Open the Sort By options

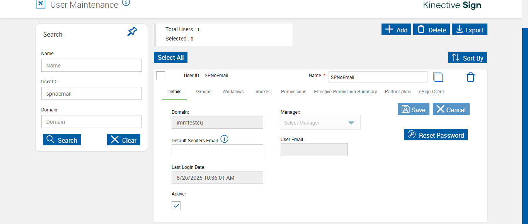468,58
